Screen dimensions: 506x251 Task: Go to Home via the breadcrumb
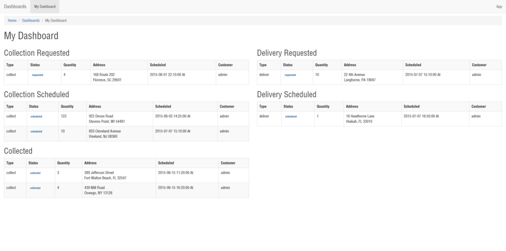coord(12,20)
